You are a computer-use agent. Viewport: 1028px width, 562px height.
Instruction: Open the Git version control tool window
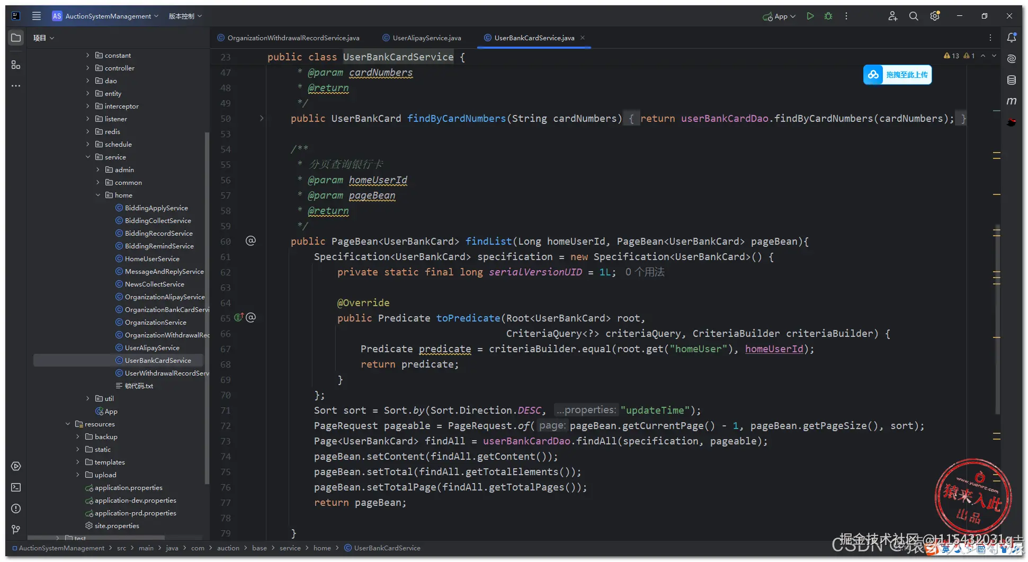point(16,530)
